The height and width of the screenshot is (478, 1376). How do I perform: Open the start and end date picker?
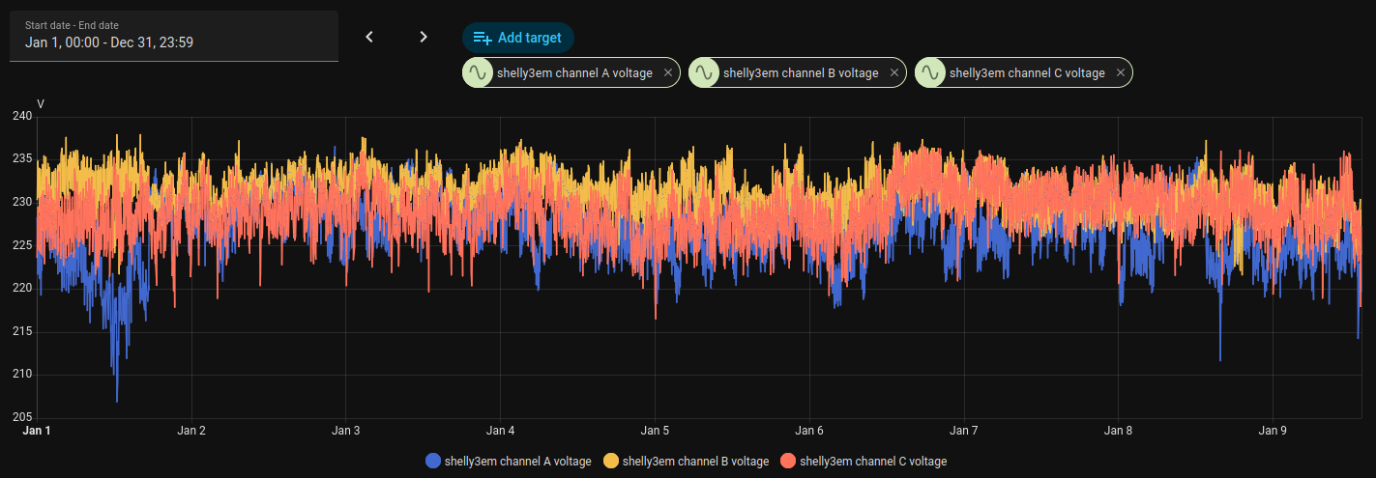pos(174,36)
